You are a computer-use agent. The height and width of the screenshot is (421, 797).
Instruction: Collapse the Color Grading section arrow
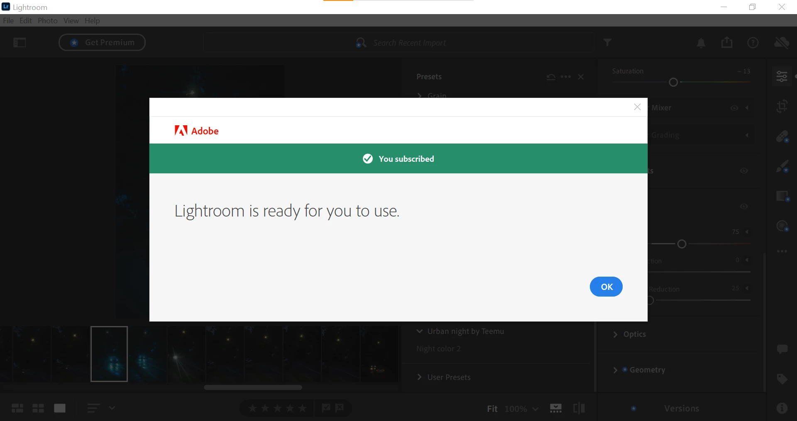click(x=747, y=135)
